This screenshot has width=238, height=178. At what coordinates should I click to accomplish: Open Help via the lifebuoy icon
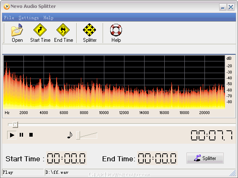[x=116, y=33]
